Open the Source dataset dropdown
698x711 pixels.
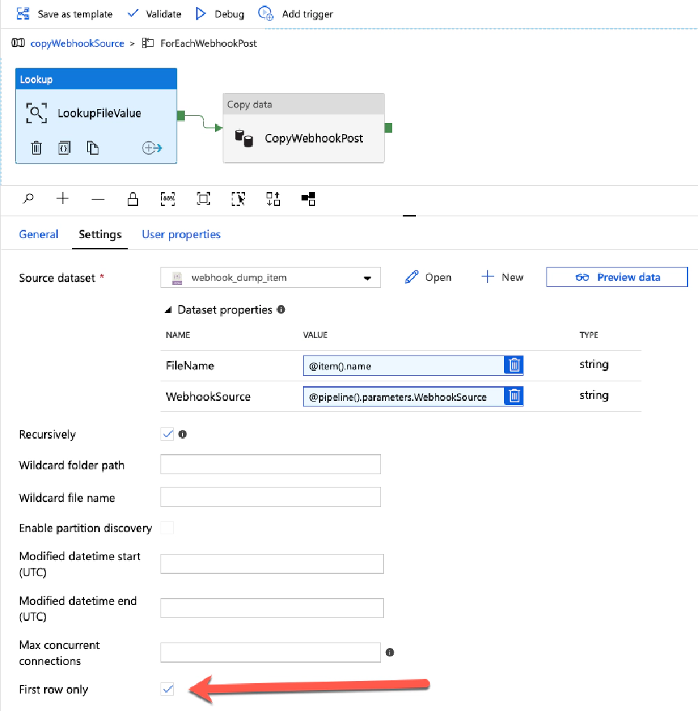368,277
